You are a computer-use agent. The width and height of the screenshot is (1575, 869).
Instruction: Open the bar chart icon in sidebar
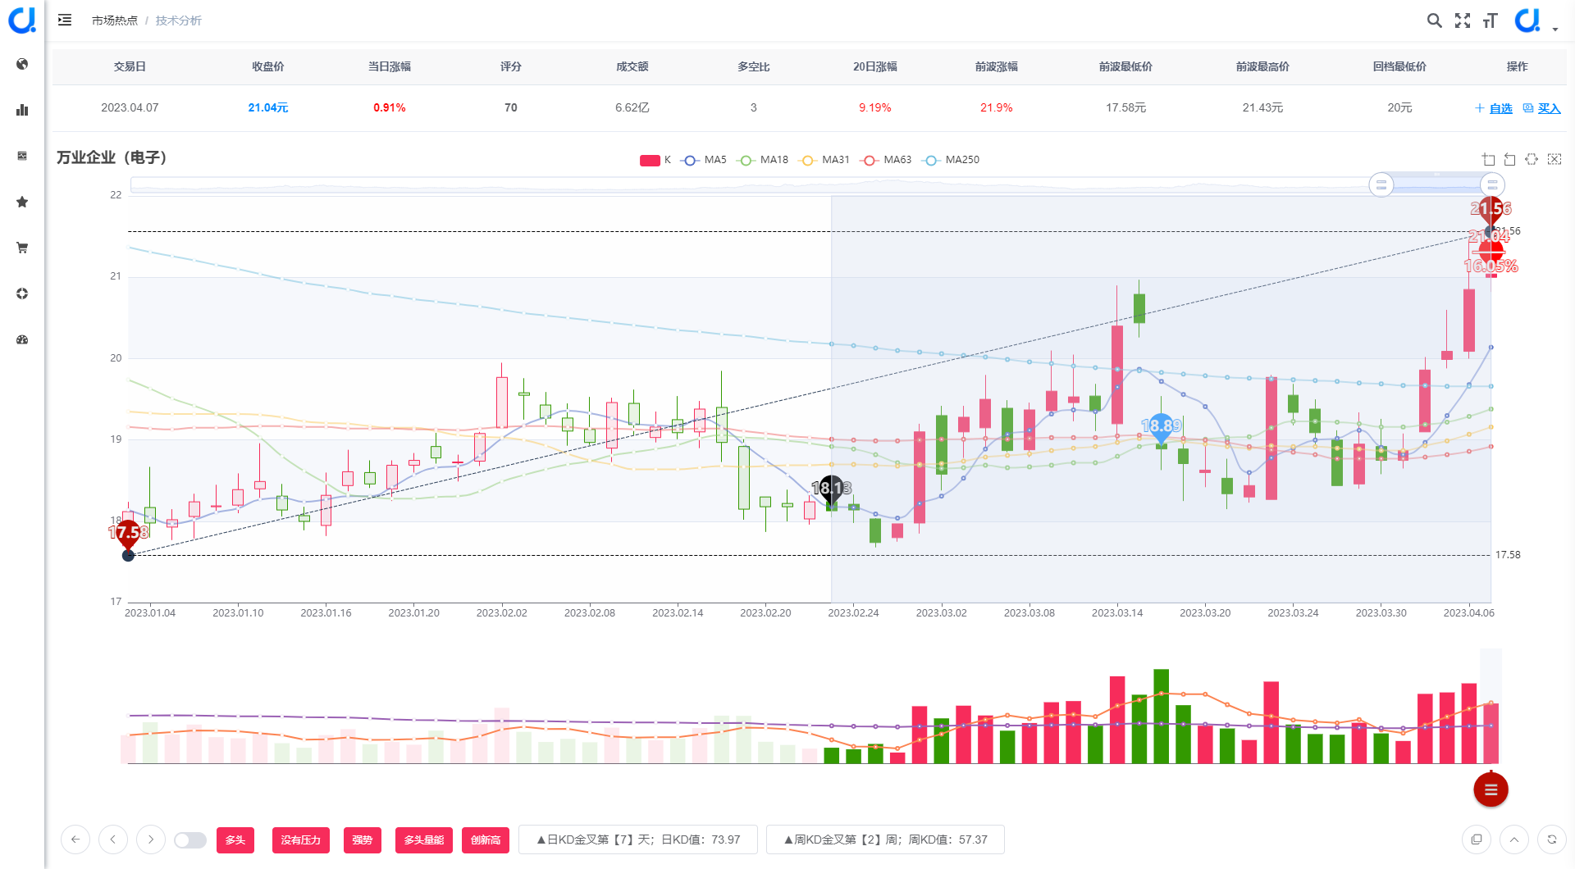[22, 110]
